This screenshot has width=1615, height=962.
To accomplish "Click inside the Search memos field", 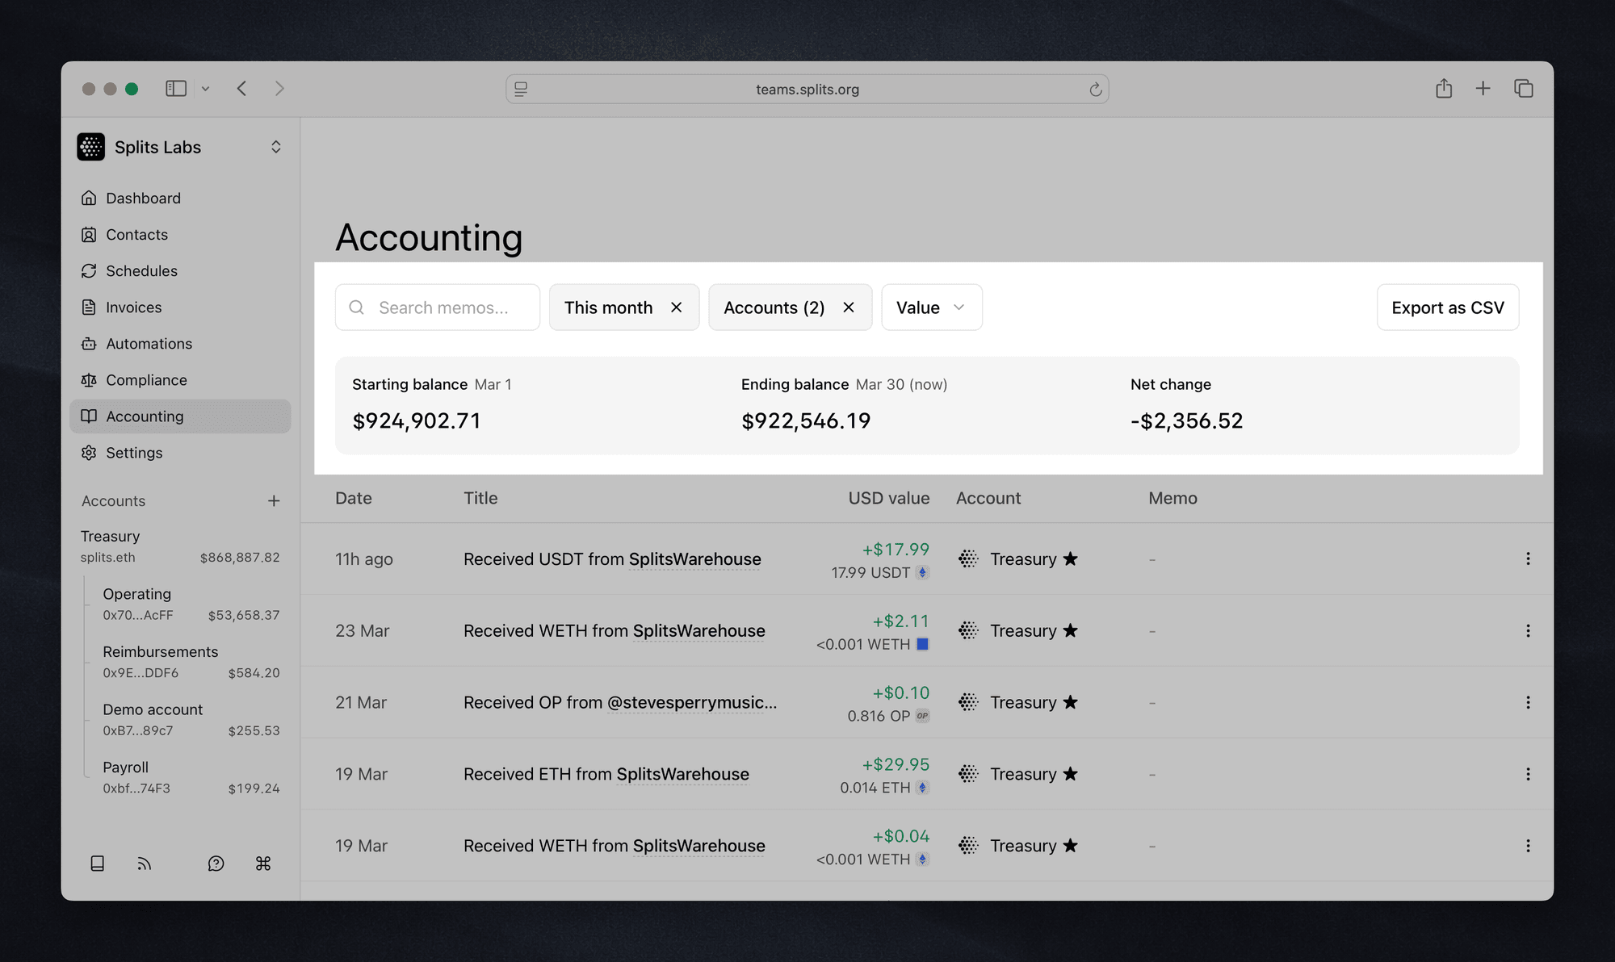I will pos(444,307).
